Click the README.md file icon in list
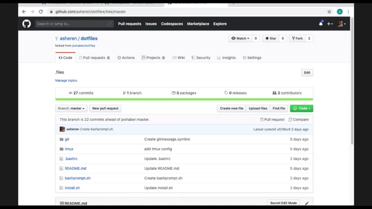 tap(61, 168)
